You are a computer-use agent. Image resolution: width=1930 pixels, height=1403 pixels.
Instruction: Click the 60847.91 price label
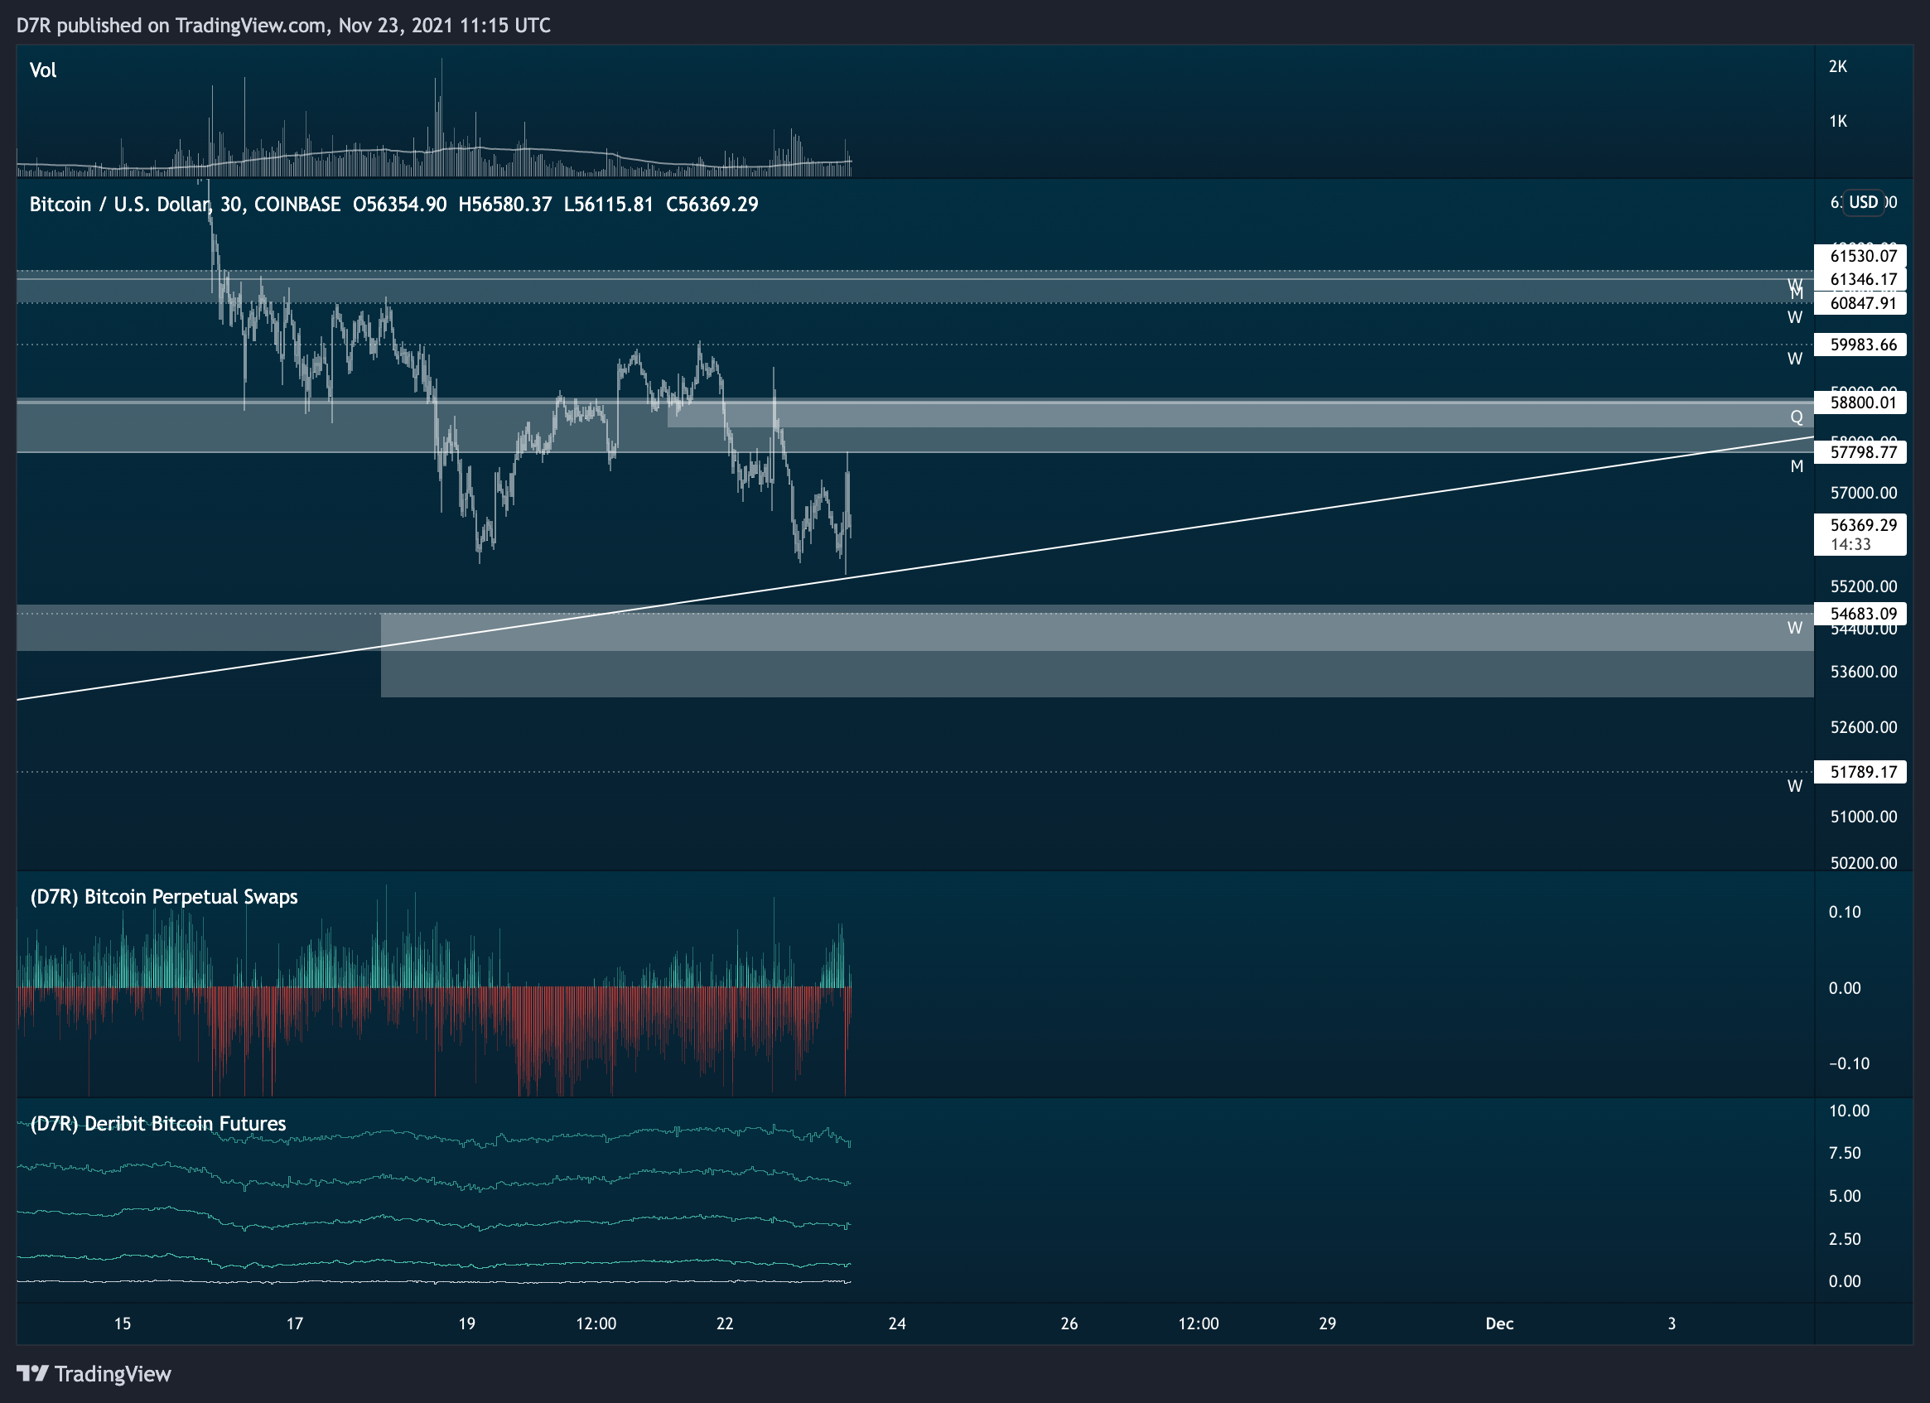[1860, 303]
